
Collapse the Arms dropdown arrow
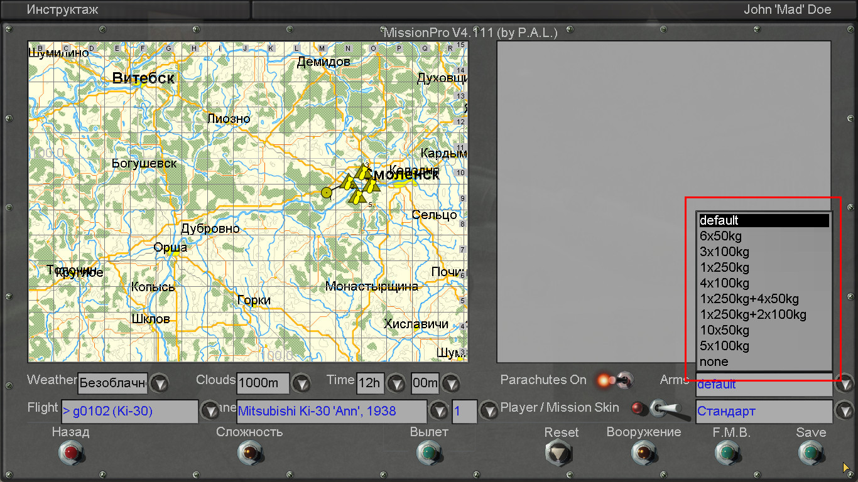click(844, 383)
